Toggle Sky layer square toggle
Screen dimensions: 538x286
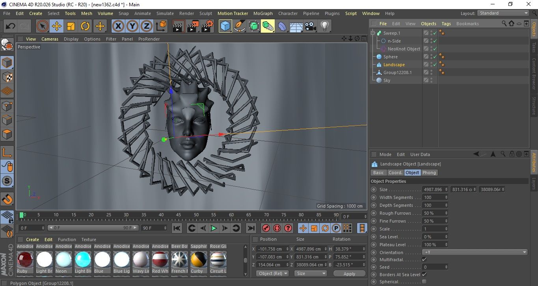(426, 80)
